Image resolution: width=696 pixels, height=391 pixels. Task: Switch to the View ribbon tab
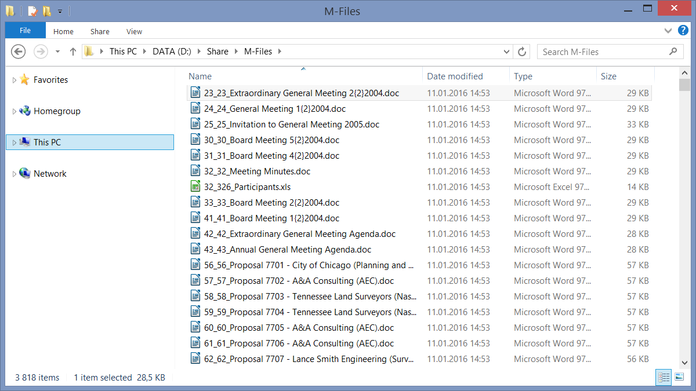pos(134,32)
